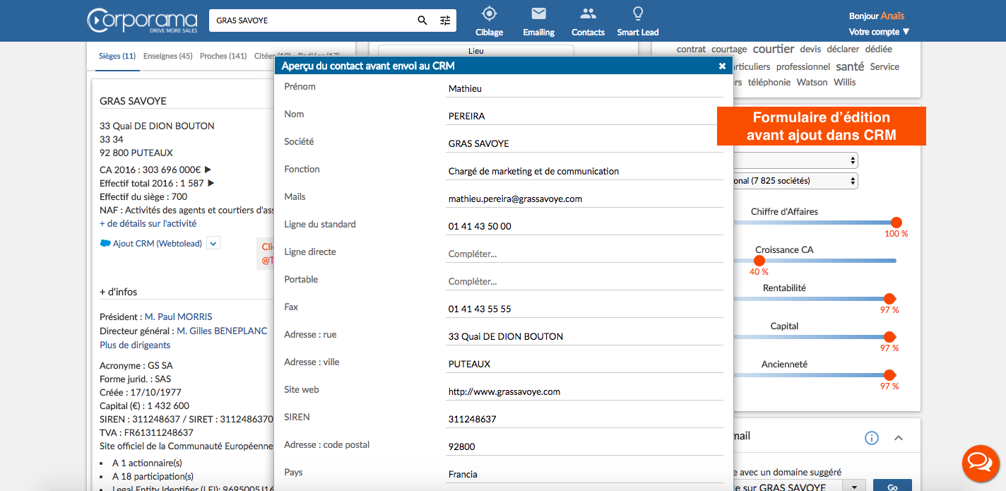The image size is (1006, 491).
Task: Edit the Prénom field Mathieu
Action: [584, 88]
